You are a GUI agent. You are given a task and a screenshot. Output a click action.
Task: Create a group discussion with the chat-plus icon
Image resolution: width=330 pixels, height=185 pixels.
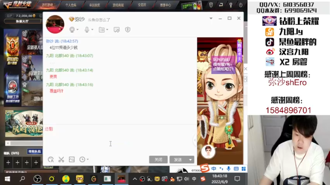pos(116,30)
